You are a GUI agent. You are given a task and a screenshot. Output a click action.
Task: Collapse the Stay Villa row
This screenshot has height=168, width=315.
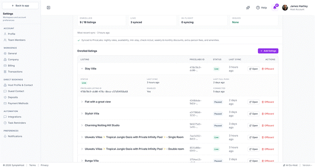(x=82, y=68)
